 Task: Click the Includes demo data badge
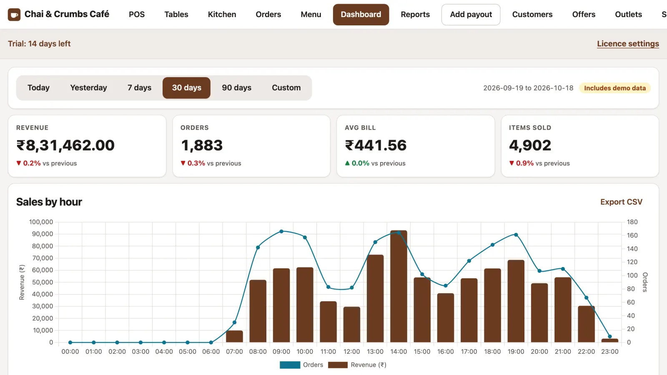tap(615, 88)
